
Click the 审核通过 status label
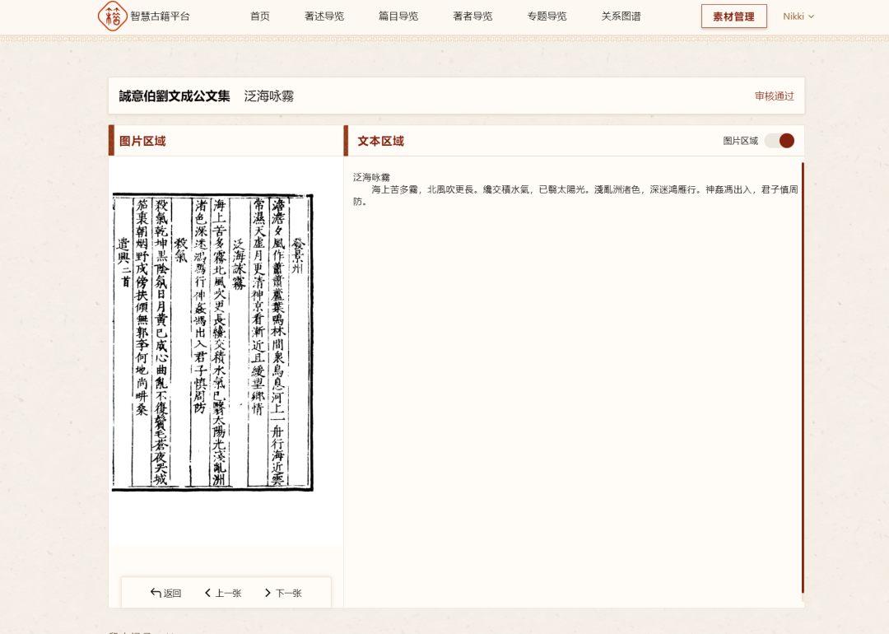pos(775,96)
